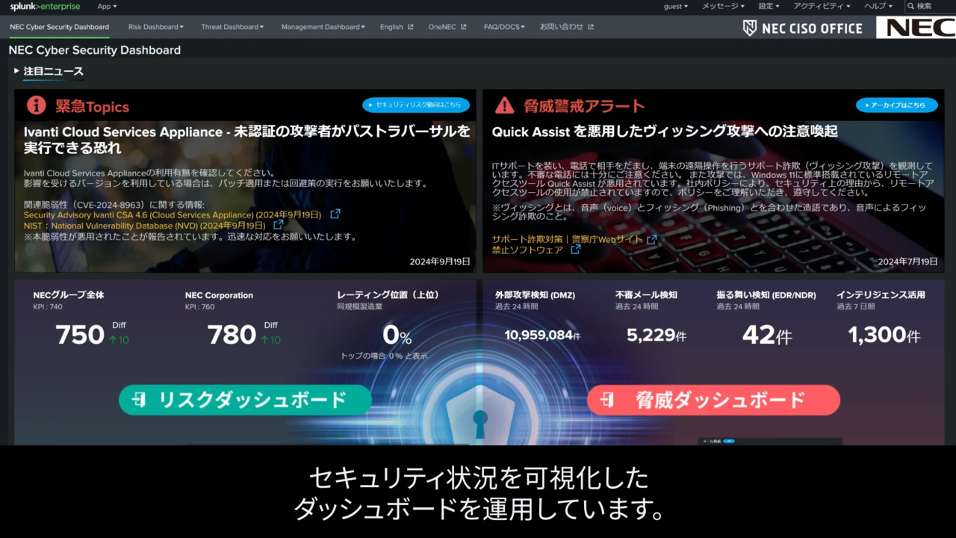The image size is (956, 538).
Task: Click the お問い合わせ external arrow icon
Action: 591,27
